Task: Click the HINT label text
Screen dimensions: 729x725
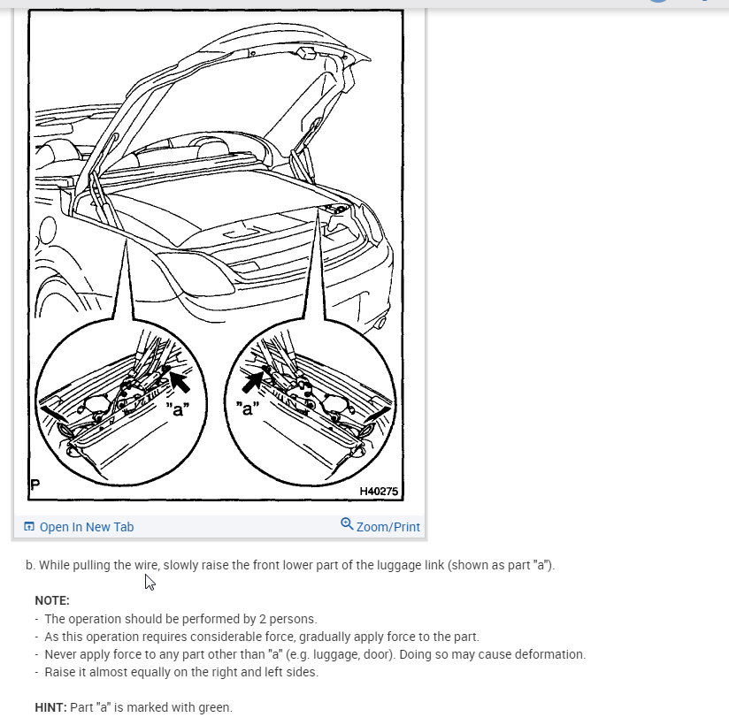Action: (x=50, y=707)
